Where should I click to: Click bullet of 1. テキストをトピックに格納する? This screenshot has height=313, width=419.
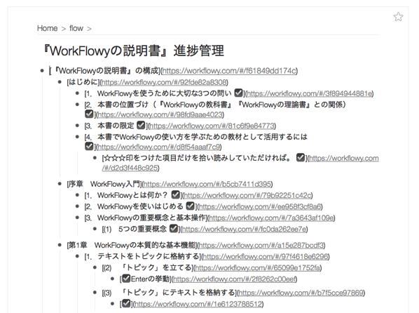tap(77, 256)
